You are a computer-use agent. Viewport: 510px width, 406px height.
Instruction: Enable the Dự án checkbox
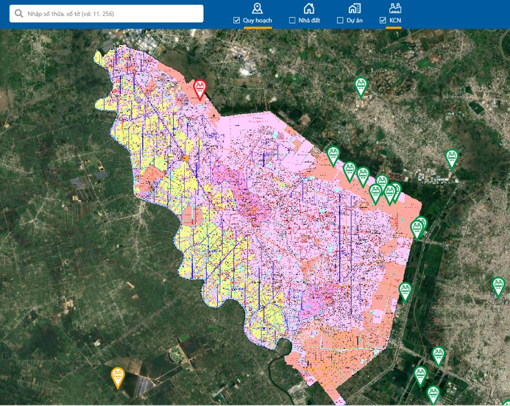coord(340,20)
